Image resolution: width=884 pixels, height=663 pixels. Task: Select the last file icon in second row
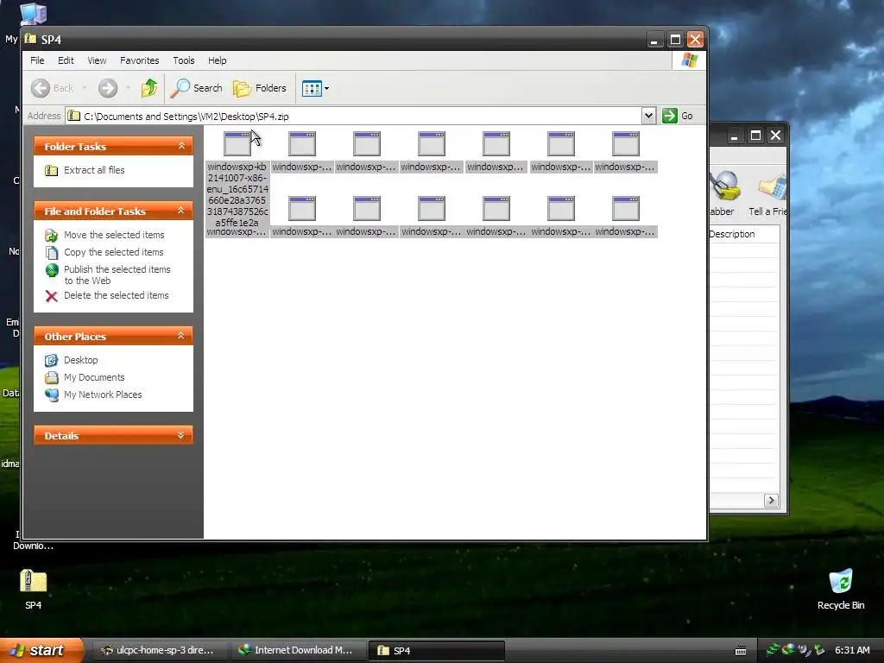coord(626,209)
